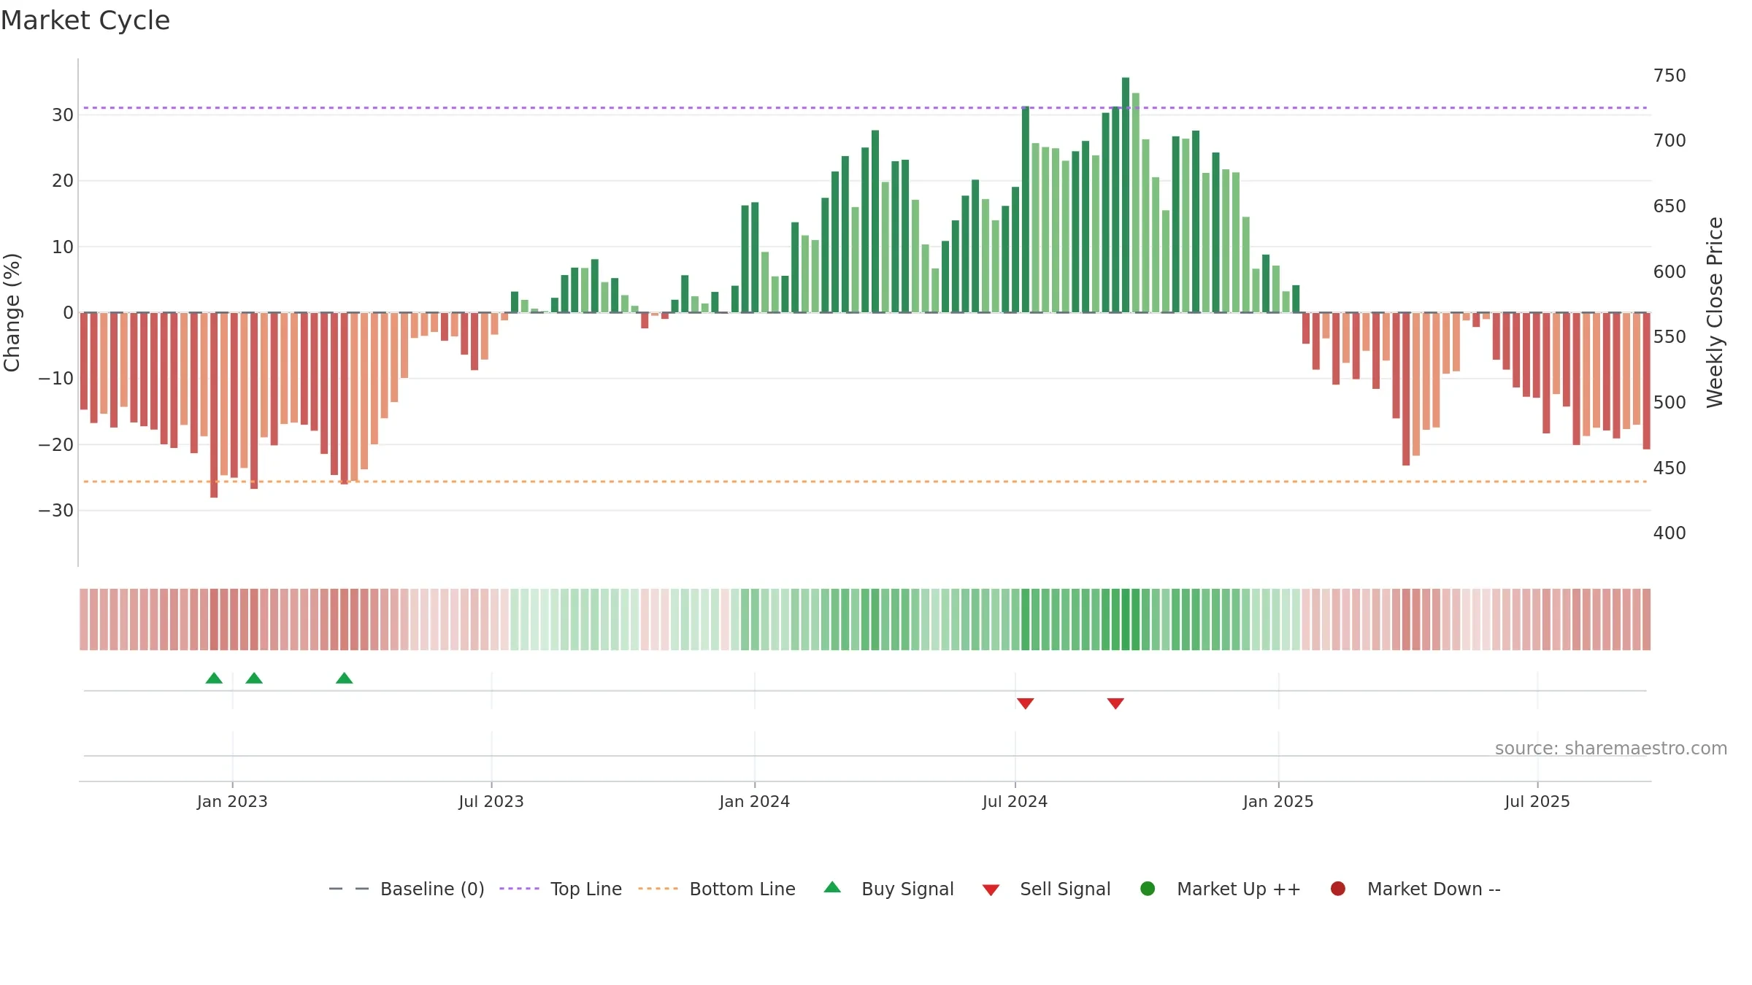The image size is (1752, 985).
Task: Click the Market Cycle chart title
Action: tap(85, 20)
